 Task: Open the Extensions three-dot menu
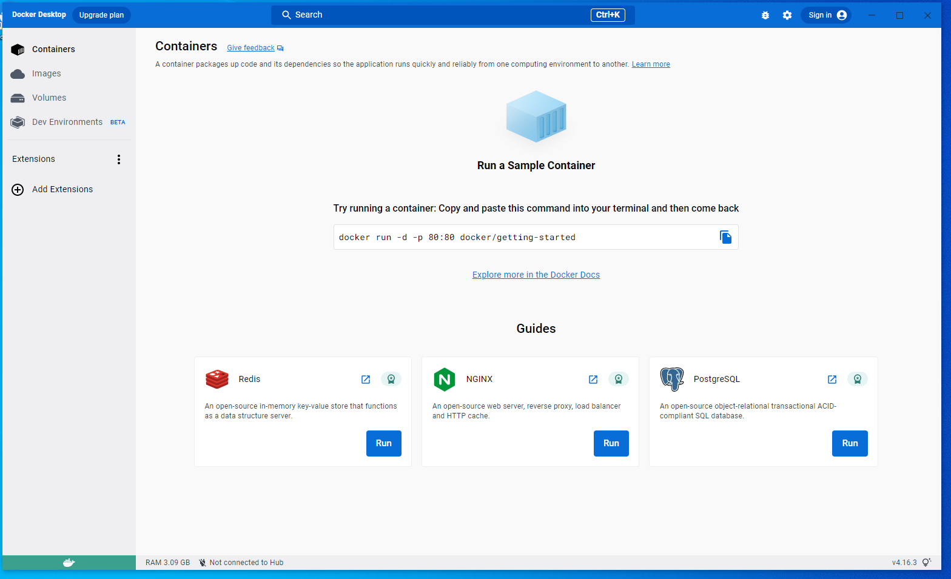(x=119, y=159)
